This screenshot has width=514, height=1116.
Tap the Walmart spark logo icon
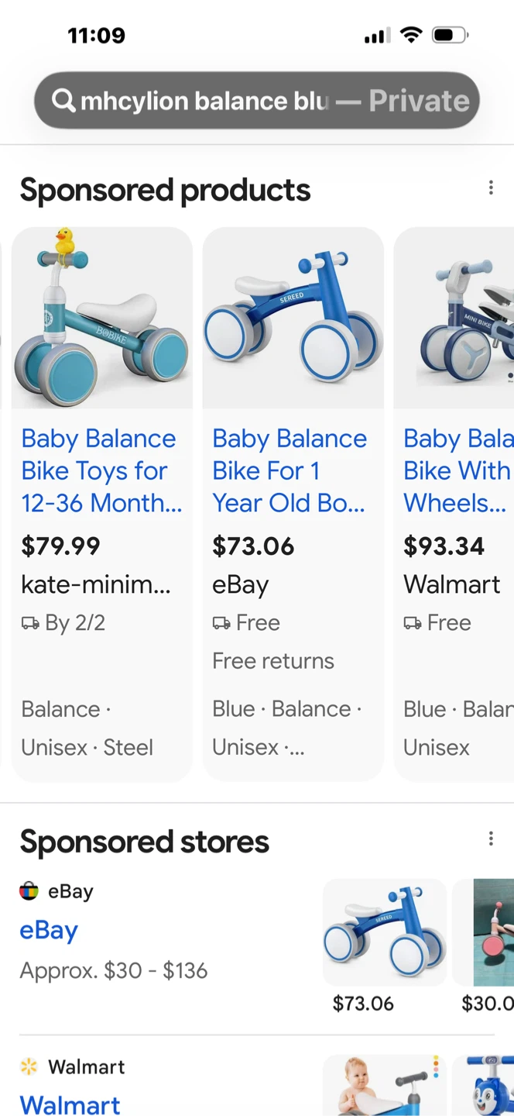point(29,1067)
